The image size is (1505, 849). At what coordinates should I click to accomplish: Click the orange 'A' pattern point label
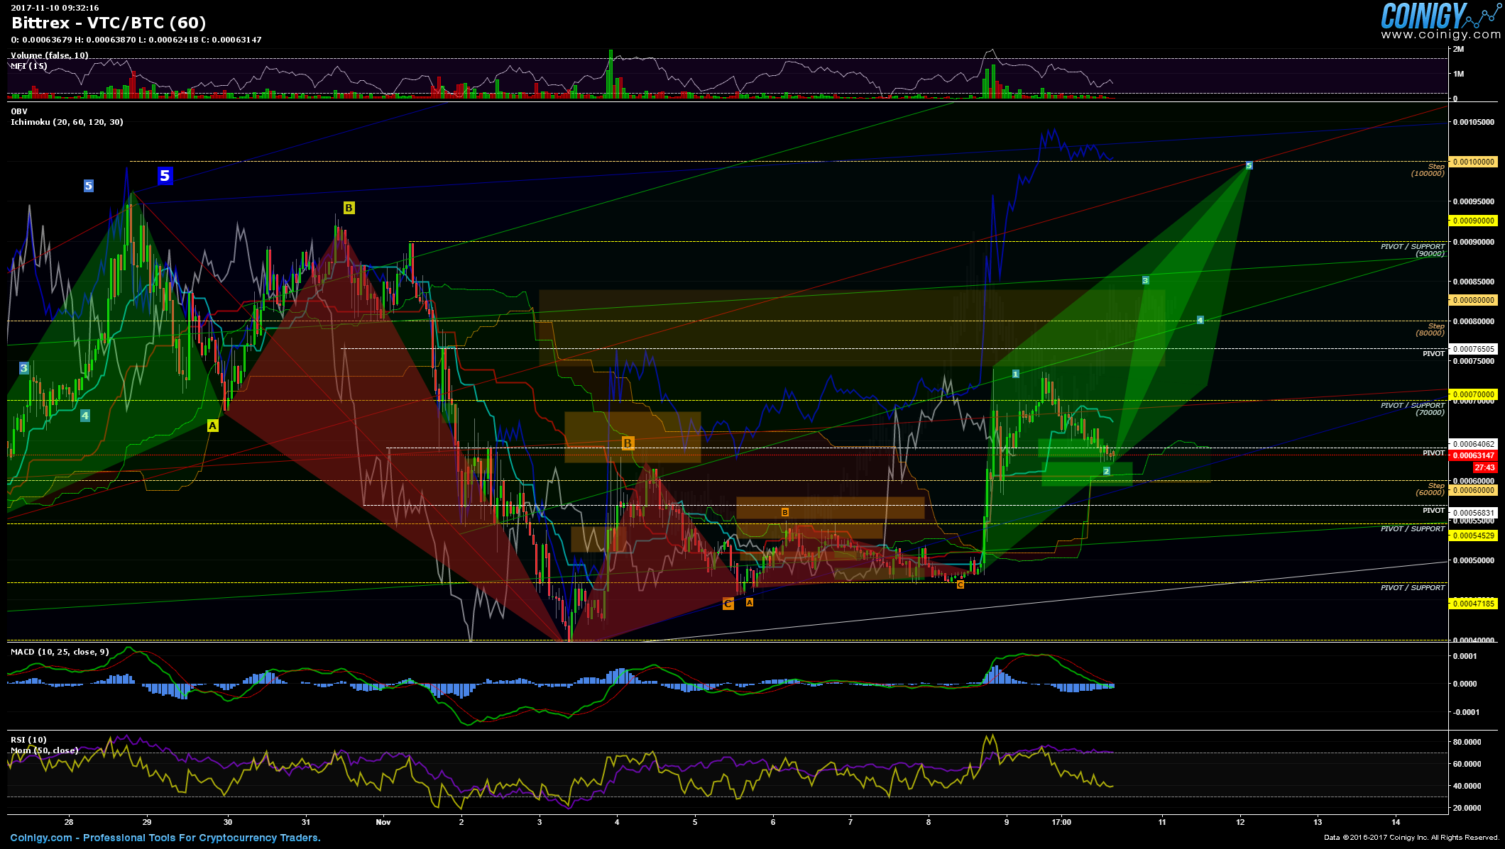pyautogui.click(x=748, y=601)
